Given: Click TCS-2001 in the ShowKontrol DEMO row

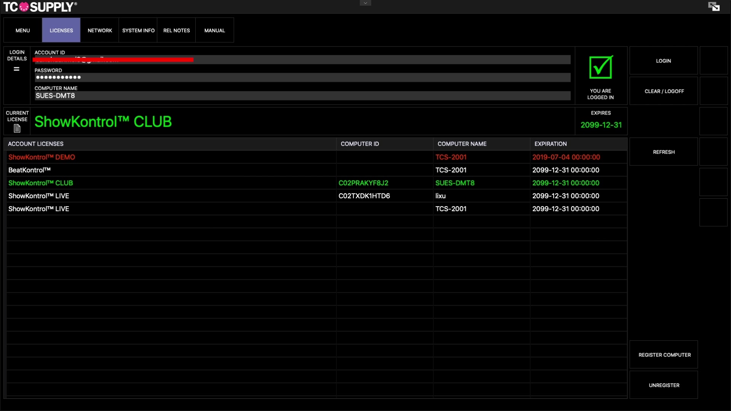Looking at the screenshot, I should coord(451,157).
